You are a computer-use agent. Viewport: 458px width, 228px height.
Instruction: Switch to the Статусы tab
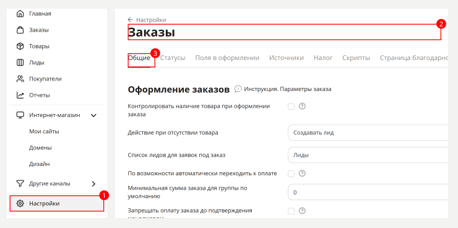173,58
